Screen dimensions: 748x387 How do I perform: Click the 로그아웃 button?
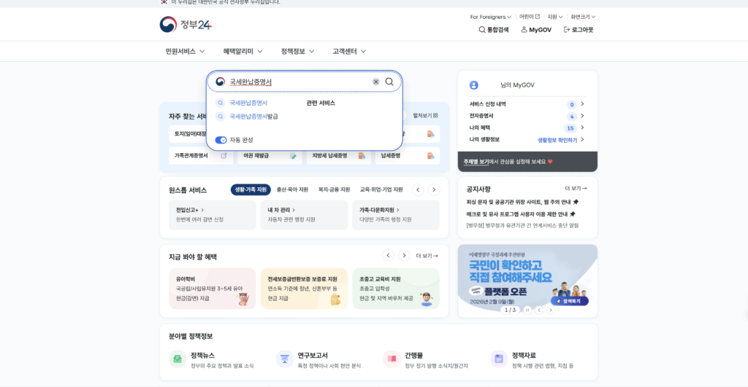pos(579,29)
